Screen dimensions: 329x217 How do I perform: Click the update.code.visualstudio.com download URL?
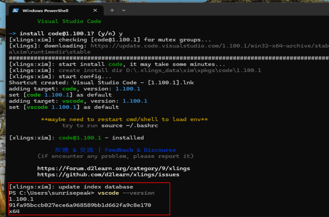click(210, 46)
